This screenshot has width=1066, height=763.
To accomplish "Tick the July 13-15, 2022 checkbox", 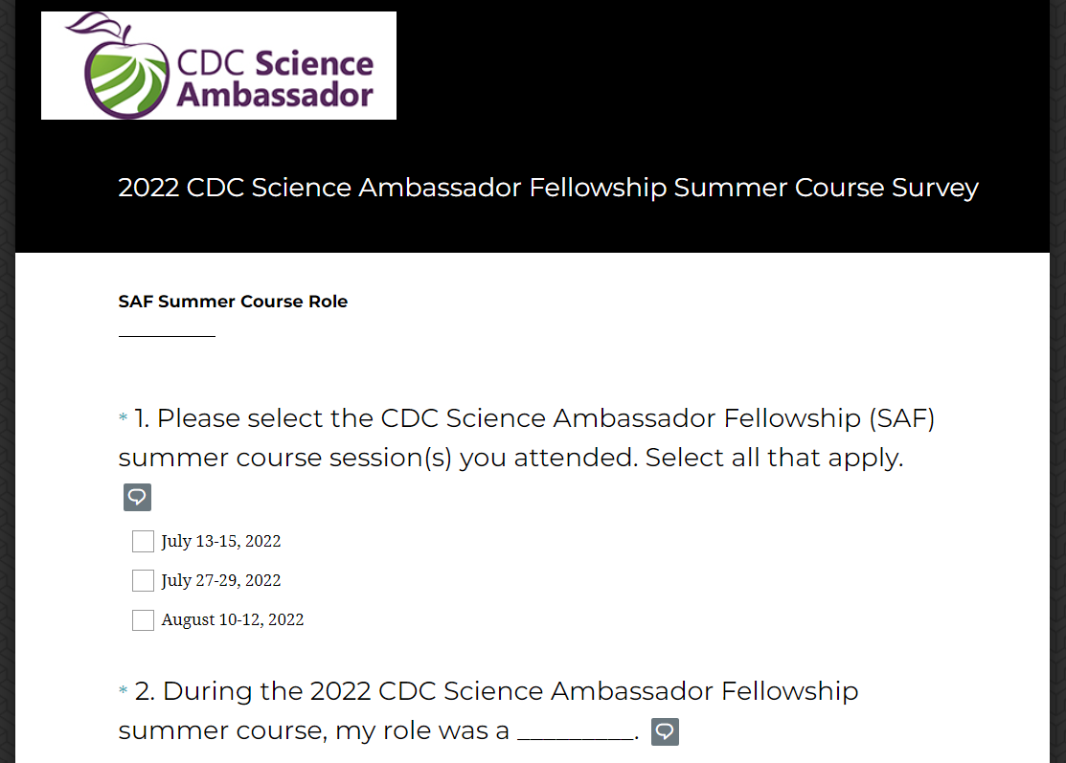I will pos(143,542).
